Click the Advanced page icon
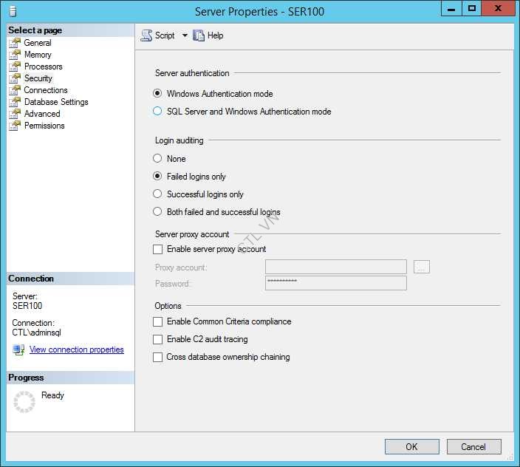 (15, 114)
